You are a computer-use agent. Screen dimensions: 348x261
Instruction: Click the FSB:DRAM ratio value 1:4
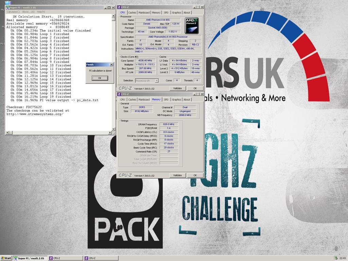click(x=169, y=128)
